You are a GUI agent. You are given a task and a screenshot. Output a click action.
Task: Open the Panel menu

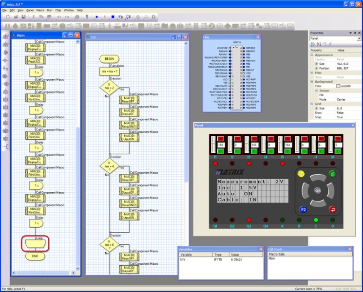coord(30,10)
